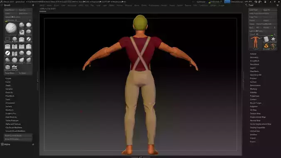Adjust the slider under Lightbox Brushes
The height and width of the screenshot is (158, 281).
coord(18,20)
